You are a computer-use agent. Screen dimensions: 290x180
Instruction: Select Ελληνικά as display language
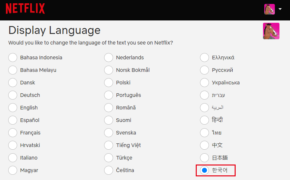coord(204,58)
